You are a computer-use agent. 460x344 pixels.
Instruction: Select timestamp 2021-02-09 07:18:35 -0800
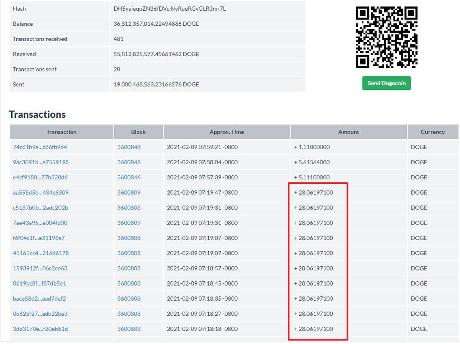point(202,299)
